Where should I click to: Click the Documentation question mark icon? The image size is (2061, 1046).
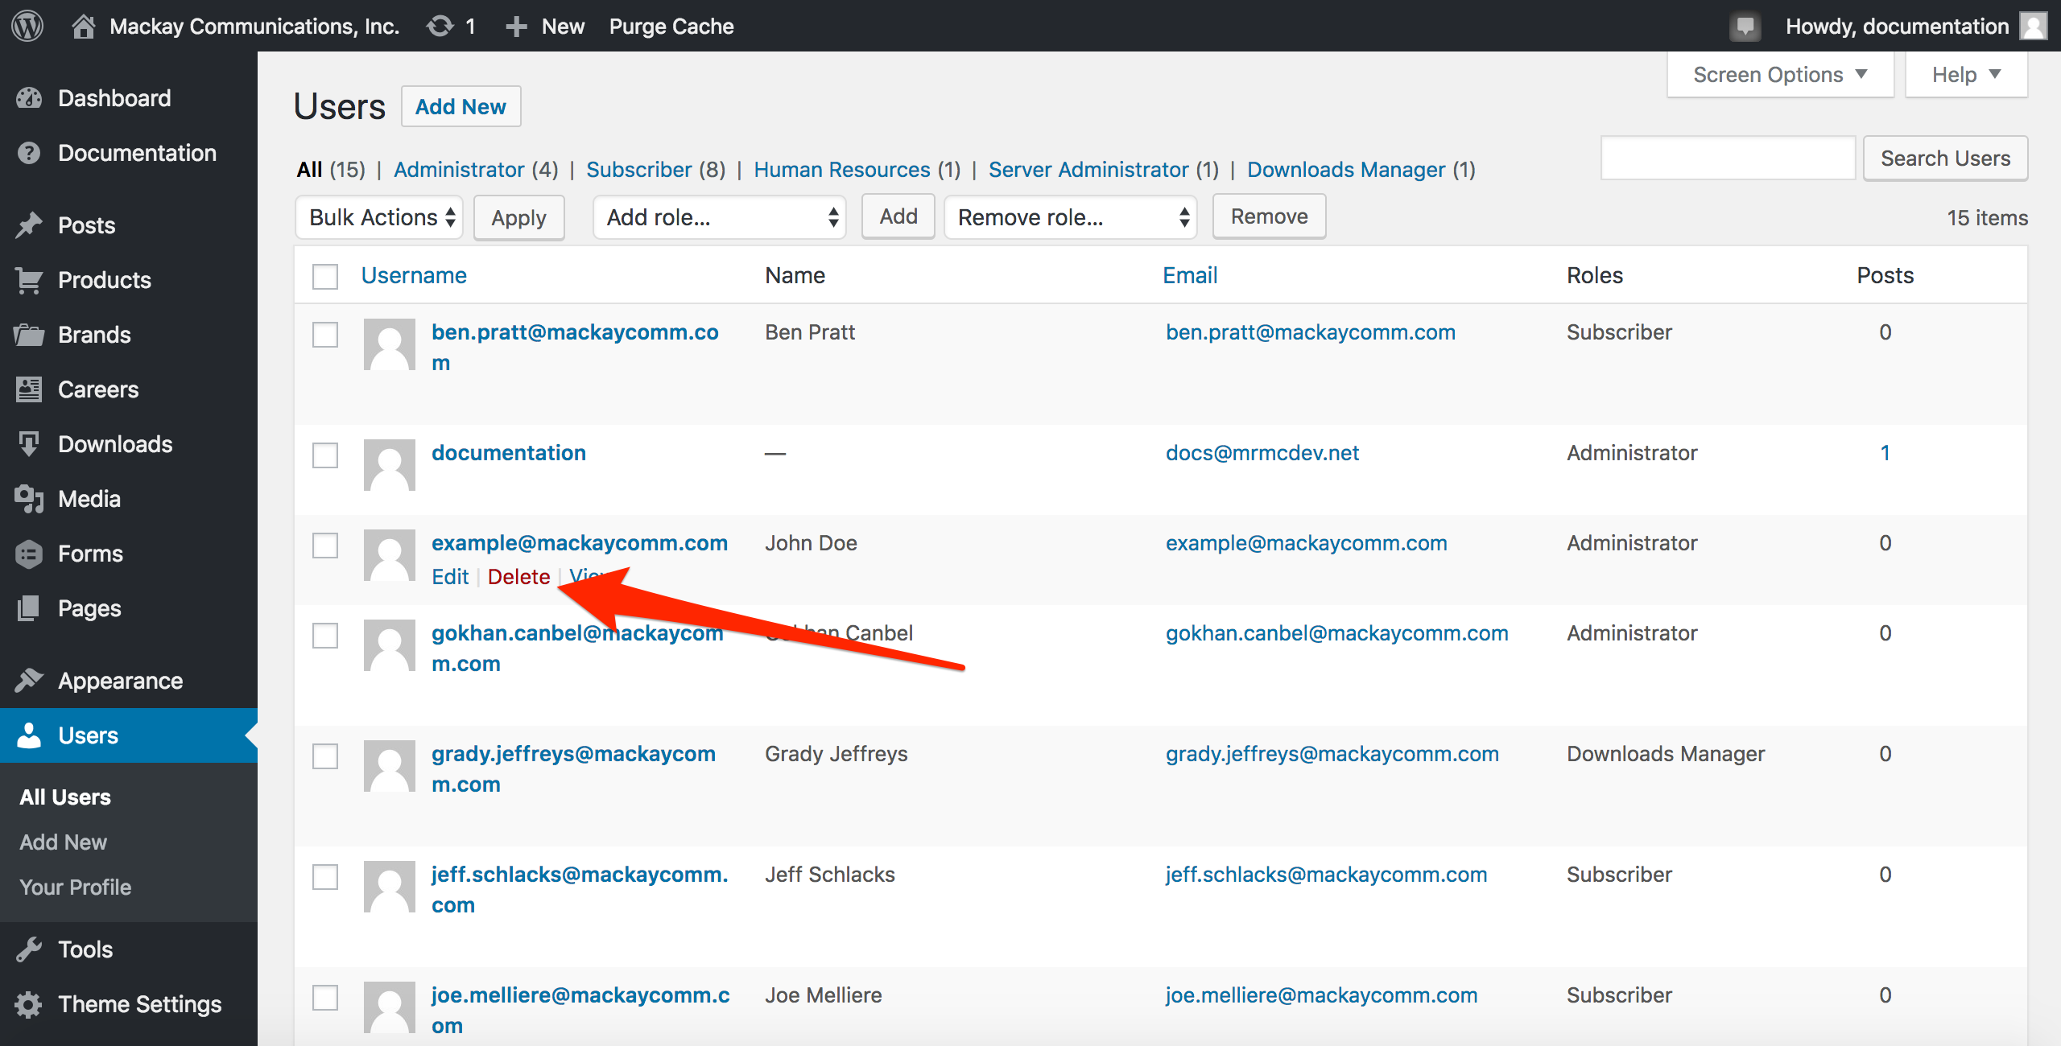tap(29, 153)
